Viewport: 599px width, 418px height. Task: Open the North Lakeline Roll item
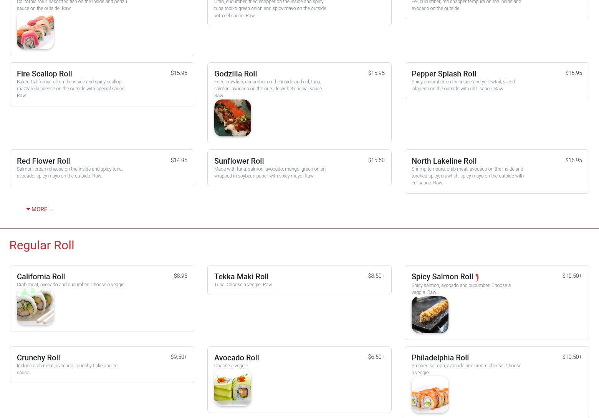pos(497,171)
